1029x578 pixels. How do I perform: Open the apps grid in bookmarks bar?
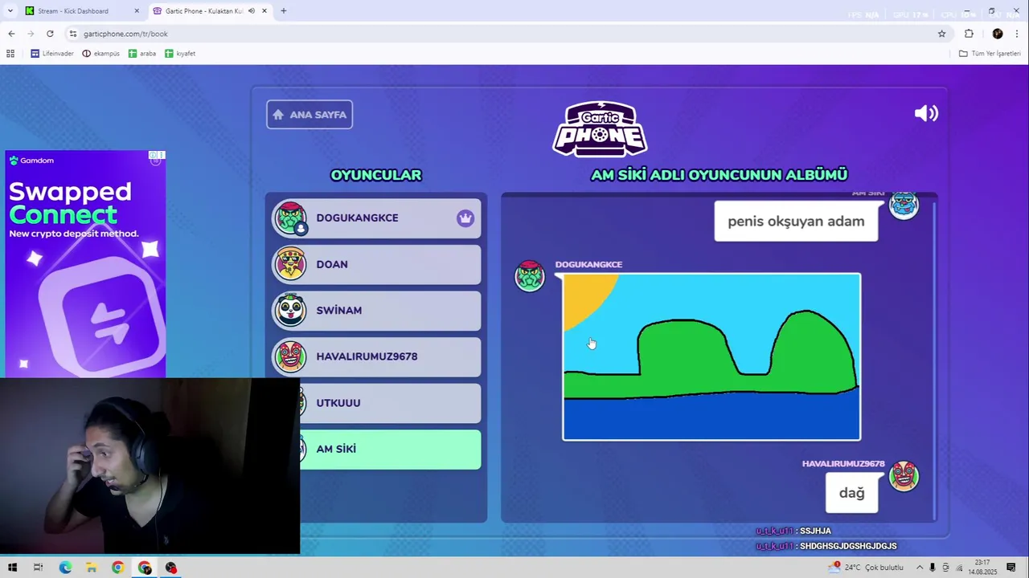point(10,54)
